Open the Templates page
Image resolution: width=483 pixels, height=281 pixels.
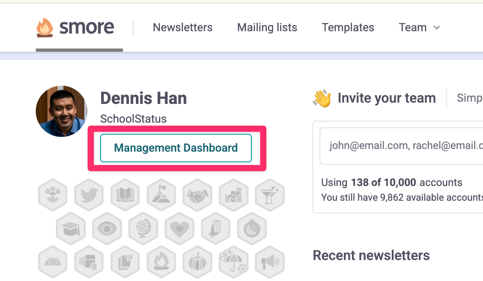click(x=348, y=28)
